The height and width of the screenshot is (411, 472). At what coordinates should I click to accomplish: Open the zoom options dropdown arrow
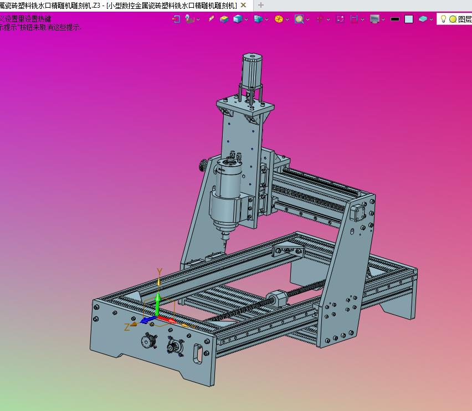click(307, 19)
